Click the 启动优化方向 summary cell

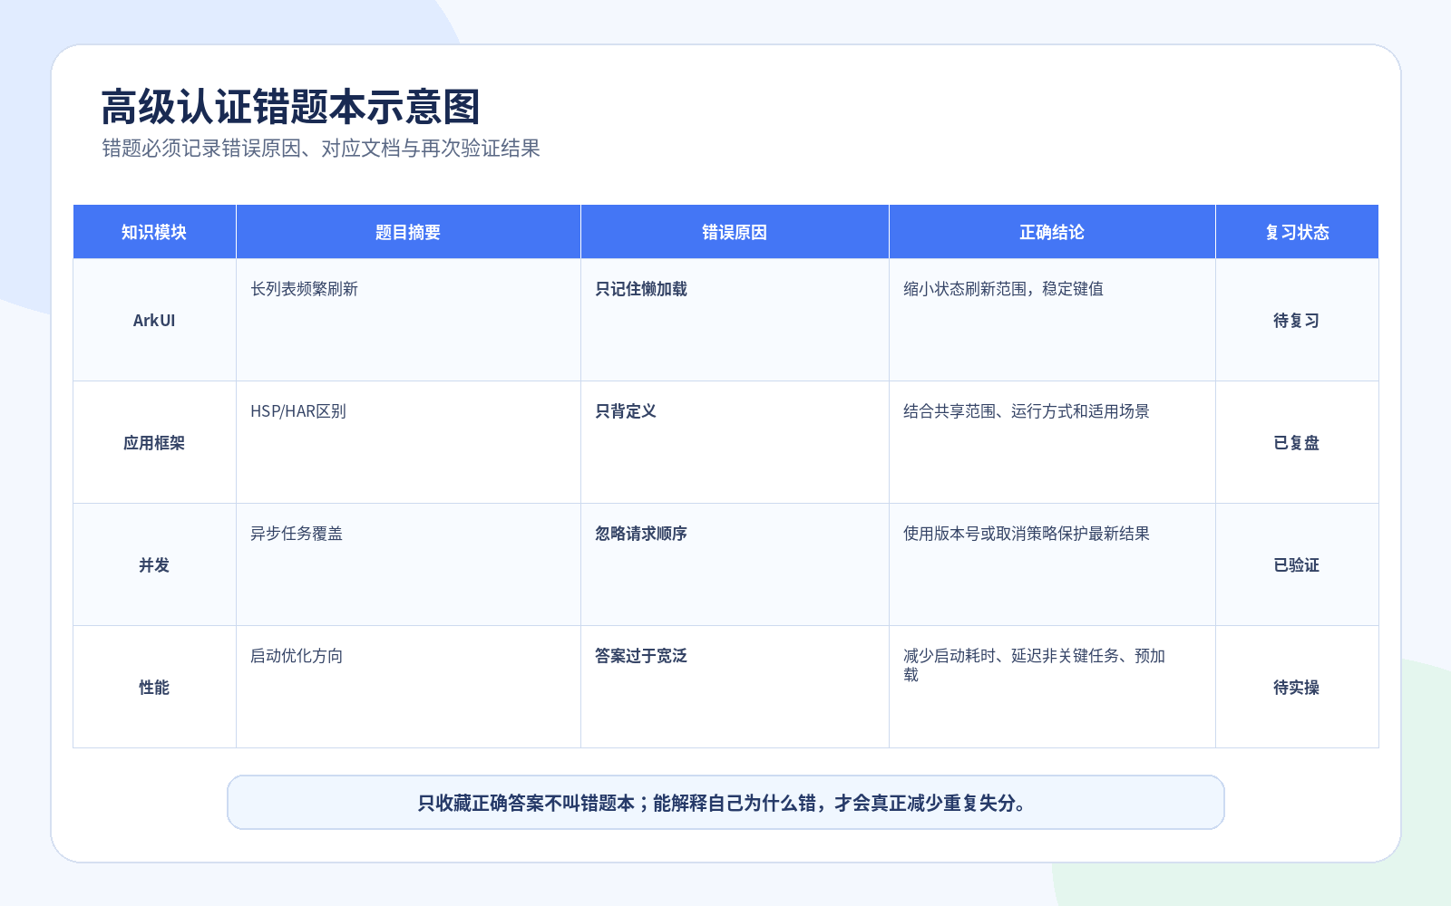pyautogui.click(x=408, y=687)
